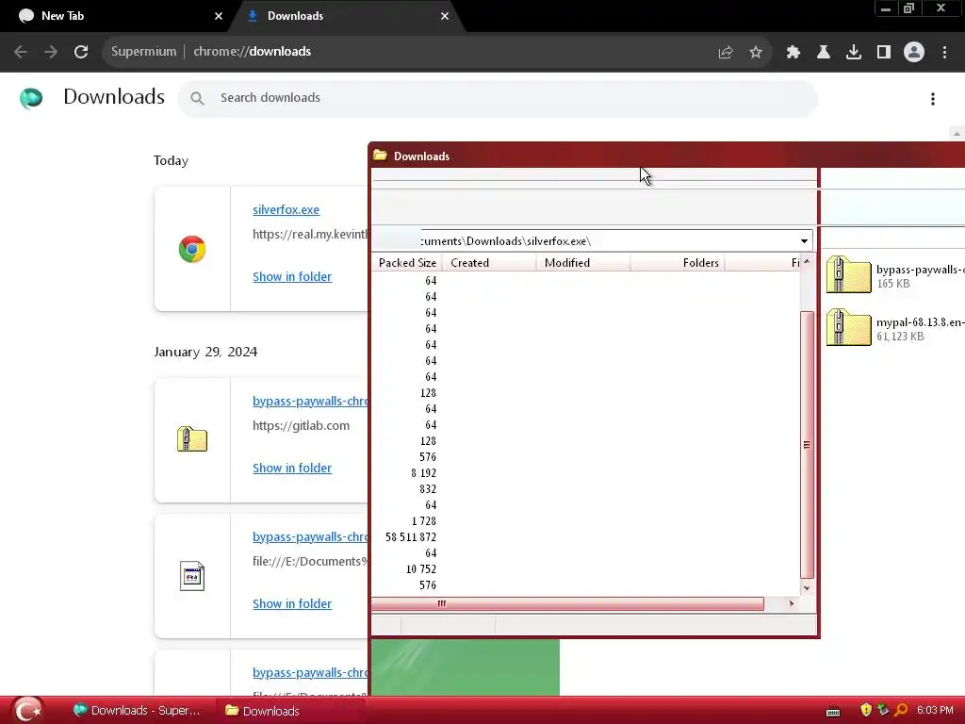Image resolution: width=965 pixels, height=724 pixels.
Task: Bookmark this page with the star icon
Action: pos(756,53)
